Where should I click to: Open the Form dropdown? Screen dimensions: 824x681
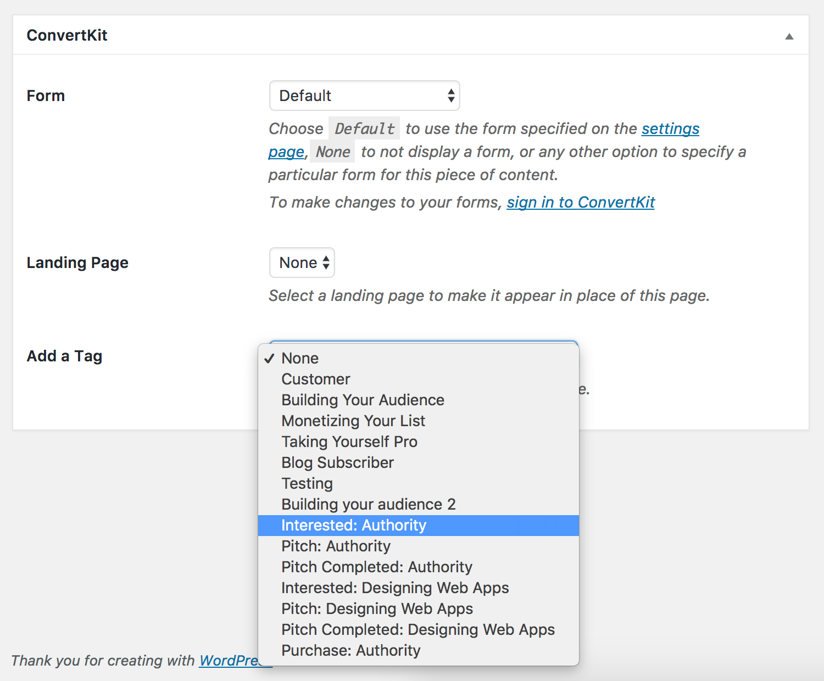click(x=364, y=95)
